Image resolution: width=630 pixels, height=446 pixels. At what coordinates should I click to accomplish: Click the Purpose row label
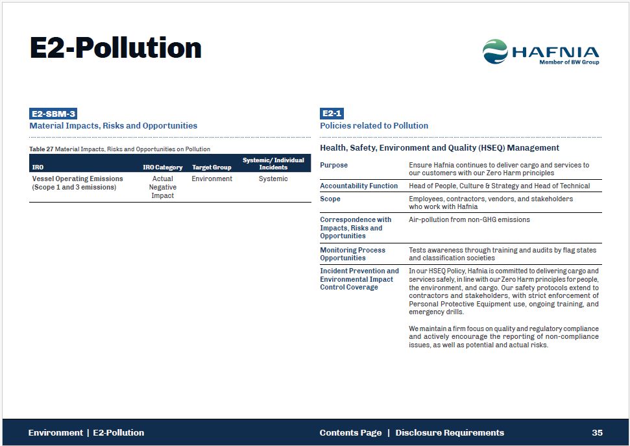point(333,166)
